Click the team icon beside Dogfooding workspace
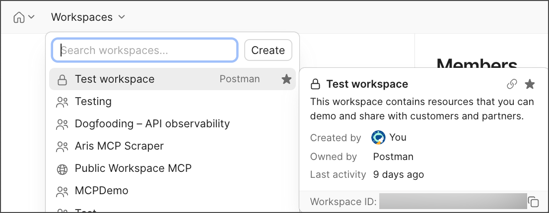The image size is (549, 213). 62,124
